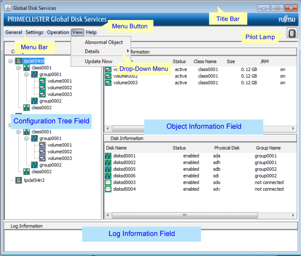Sort by Size column
Image resolution: width=301 pixels, height=256 pixels.
(x=231, y=62)
